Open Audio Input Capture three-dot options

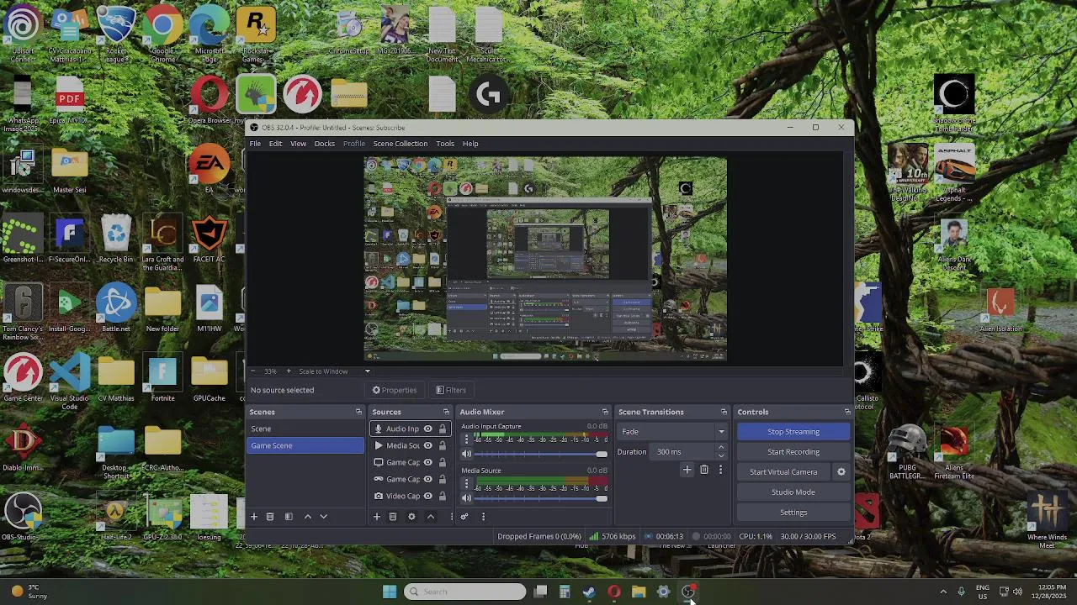[x=467, y=439]
